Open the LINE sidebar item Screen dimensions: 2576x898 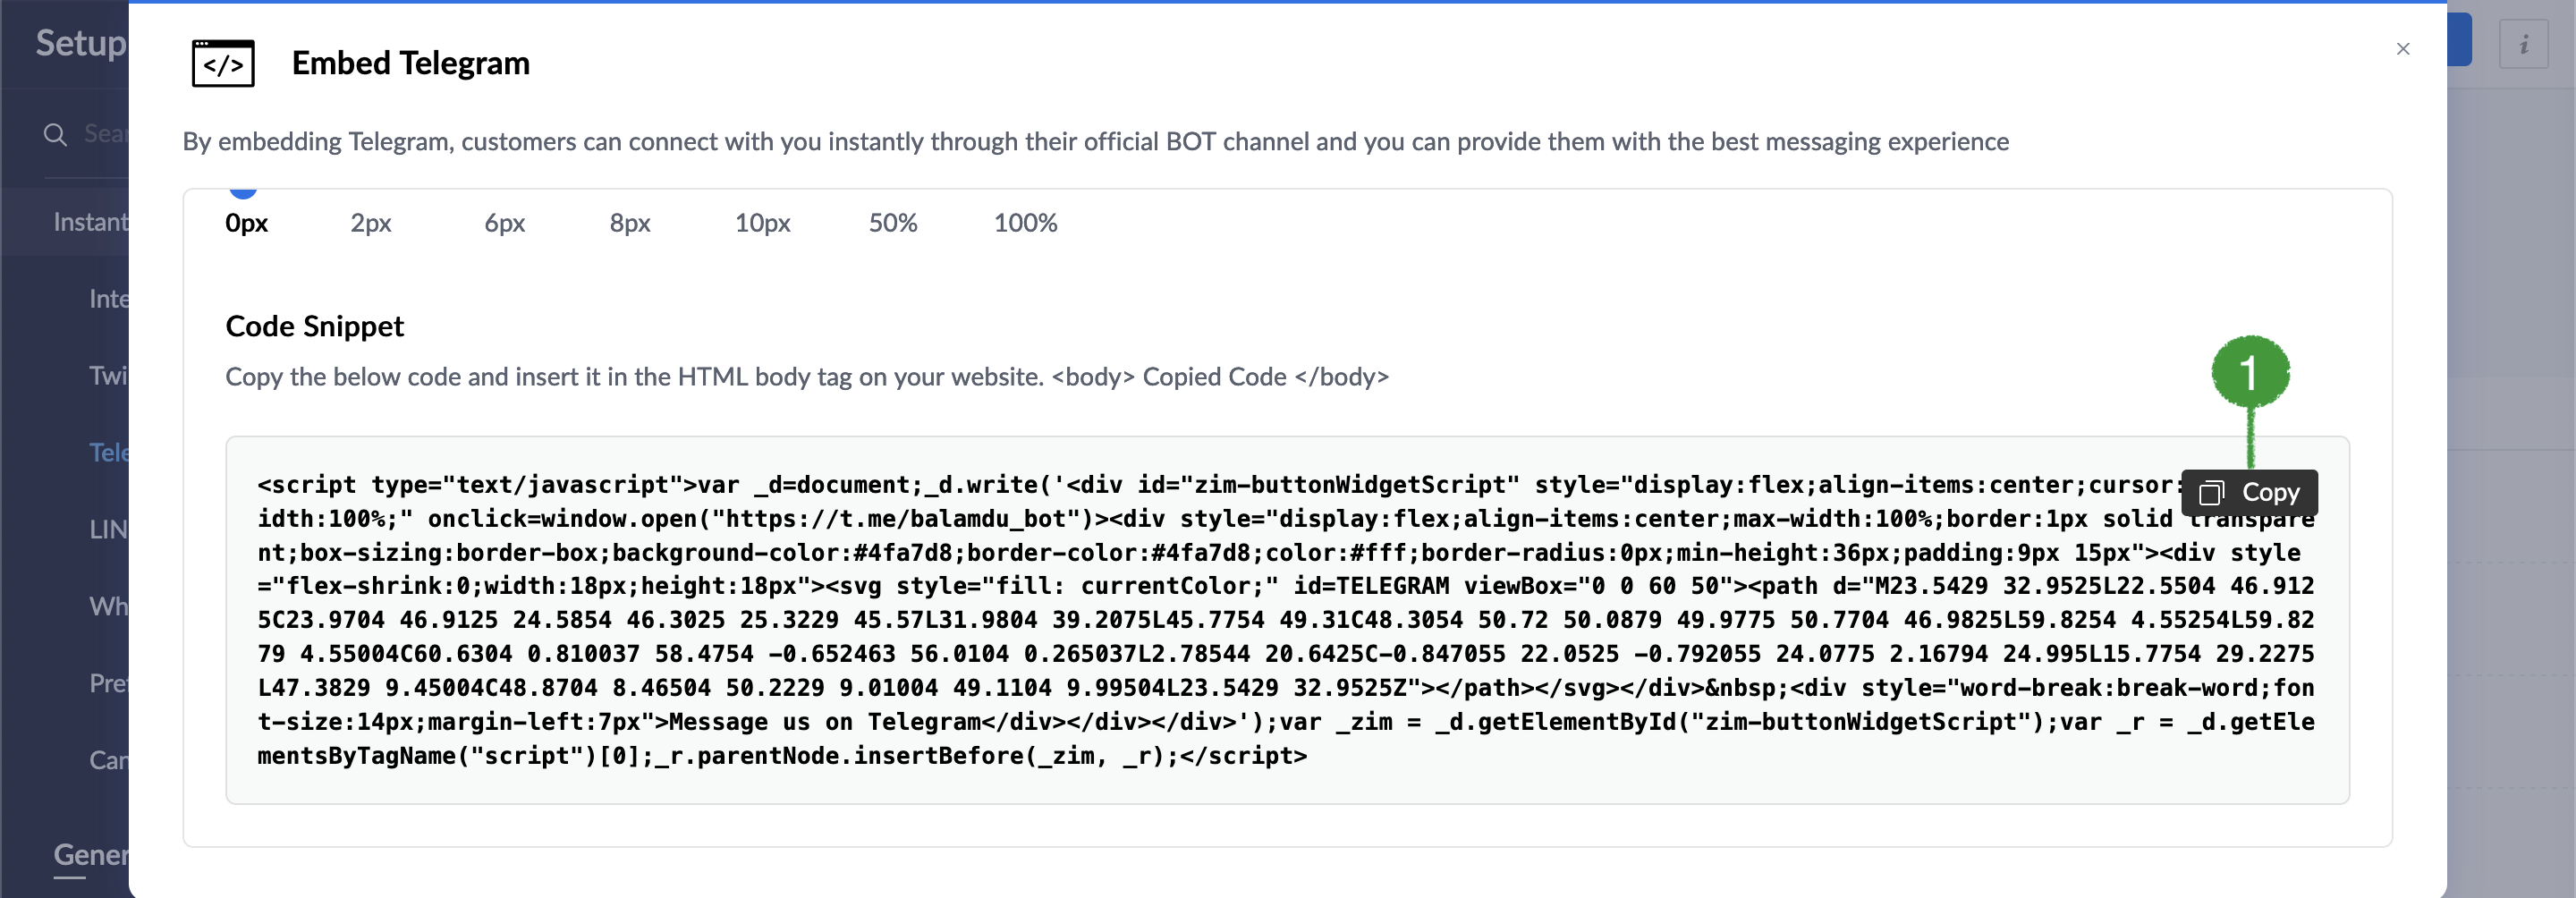[x=108, y=529]
